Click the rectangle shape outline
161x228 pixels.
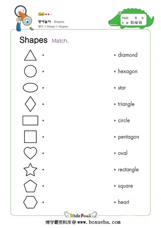click(30, 120)
